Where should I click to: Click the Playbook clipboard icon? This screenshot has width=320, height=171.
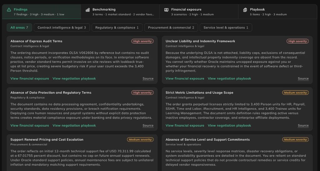(x=245, y=10)
